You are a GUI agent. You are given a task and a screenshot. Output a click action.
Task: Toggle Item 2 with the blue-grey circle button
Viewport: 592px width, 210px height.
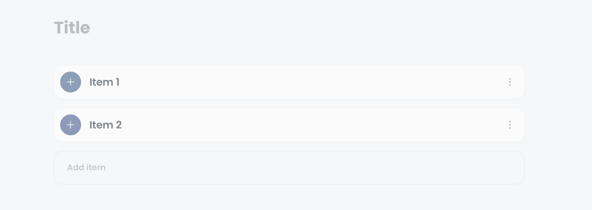tap(71, 125)
